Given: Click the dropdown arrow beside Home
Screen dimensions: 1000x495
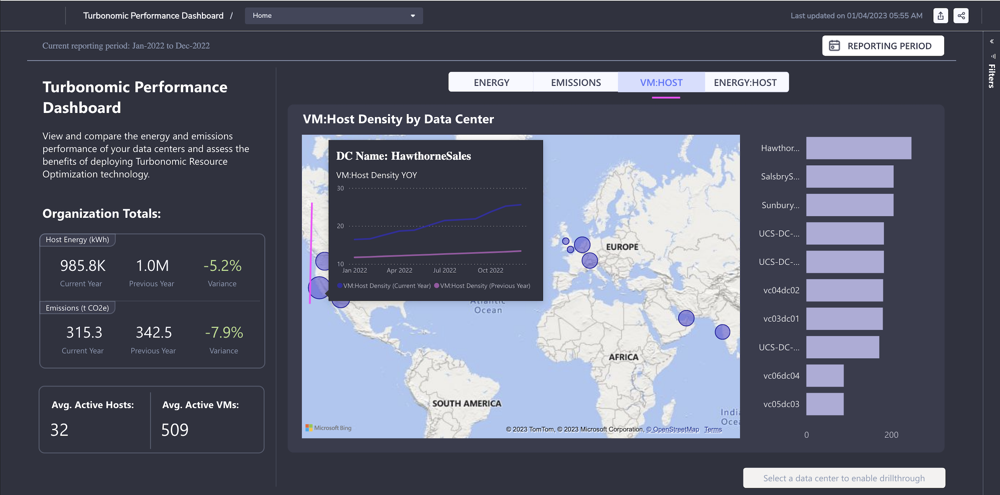Looking at the screenshot, I should click(413, 16).
